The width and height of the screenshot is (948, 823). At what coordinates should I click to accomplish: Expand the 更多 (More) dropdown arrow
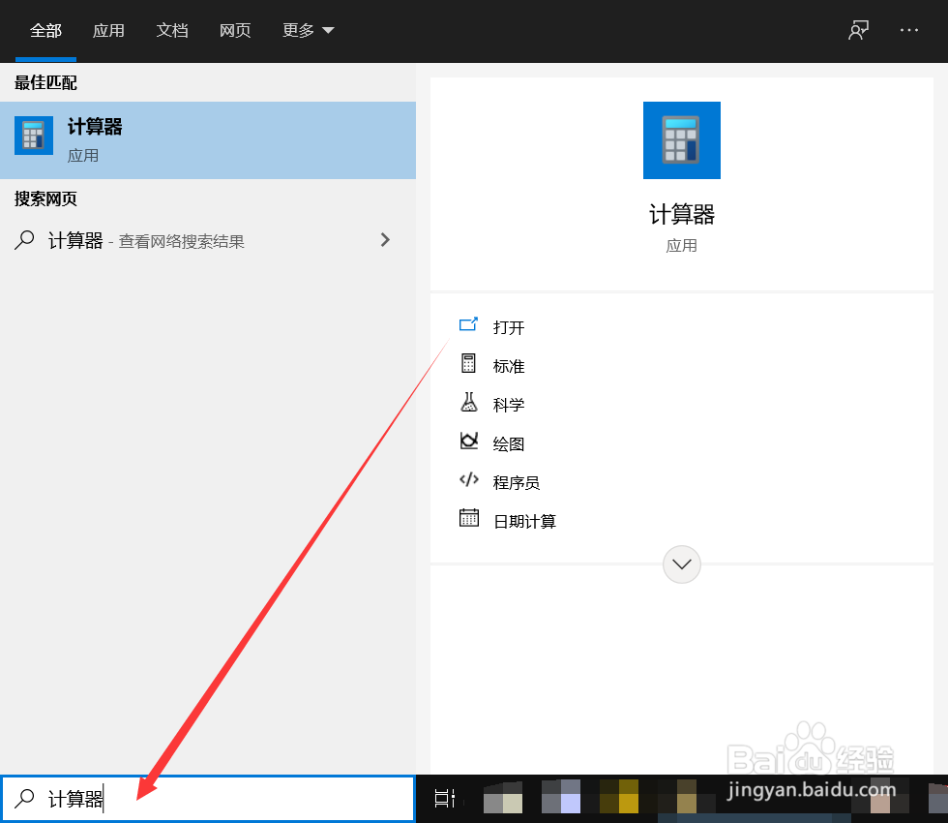328,30
